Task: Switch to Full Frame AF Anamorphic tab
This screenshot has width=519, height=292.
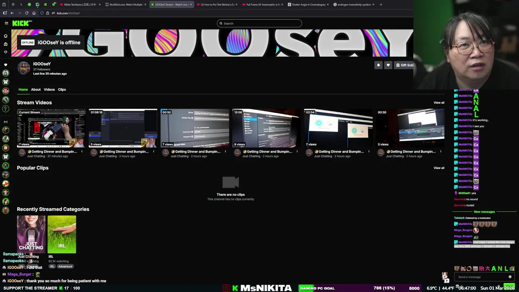Action: [x=263, y=4]
